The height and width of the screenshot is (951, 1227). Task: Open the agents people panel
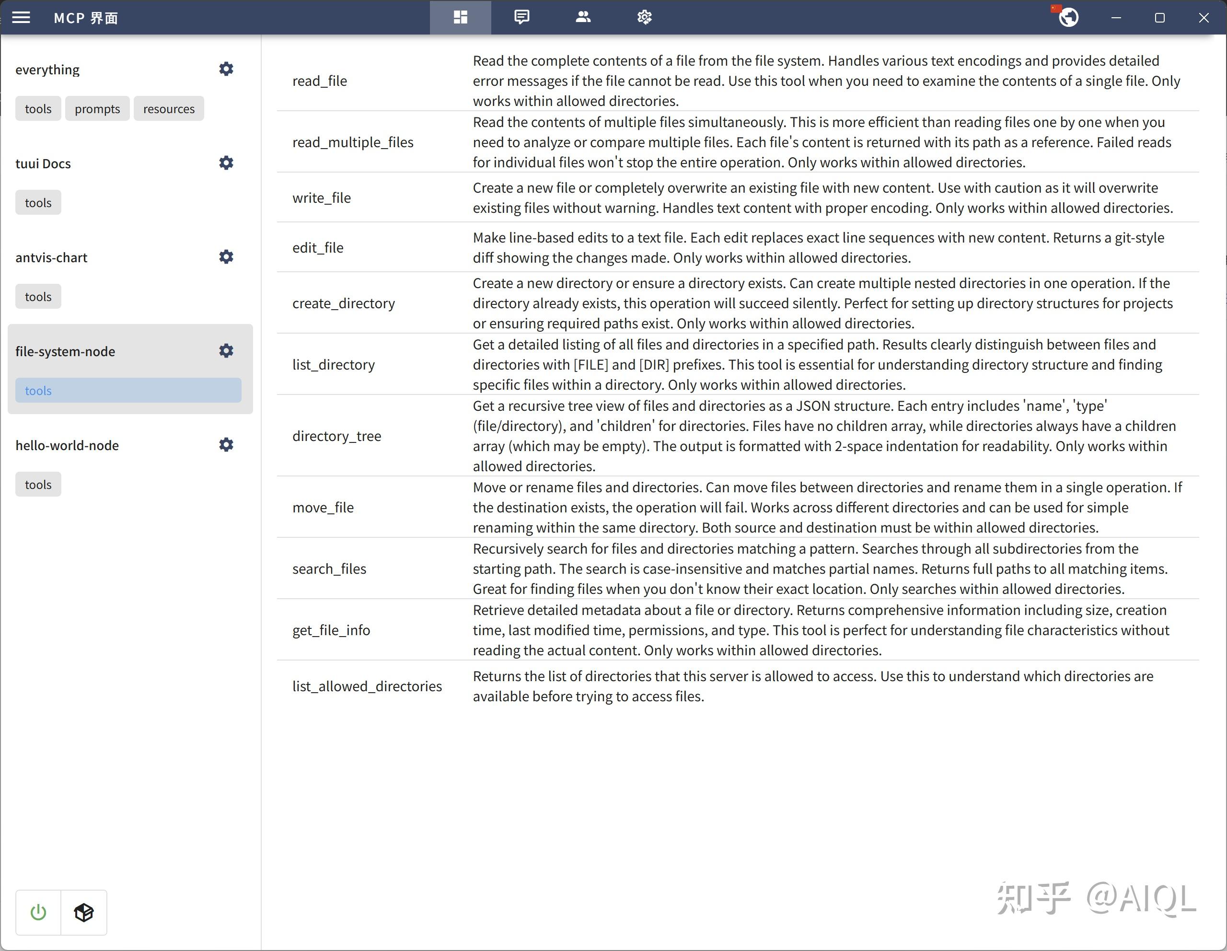point(583,17)
